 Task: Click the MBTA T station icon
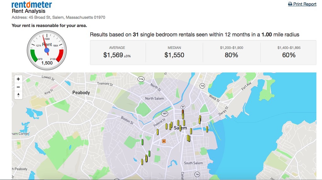pos(183,107)
